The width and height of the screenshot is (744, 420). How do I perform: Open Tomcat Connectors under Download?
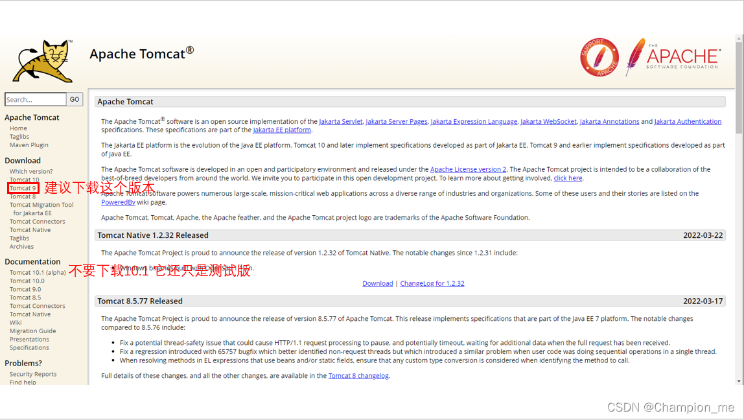38,222
